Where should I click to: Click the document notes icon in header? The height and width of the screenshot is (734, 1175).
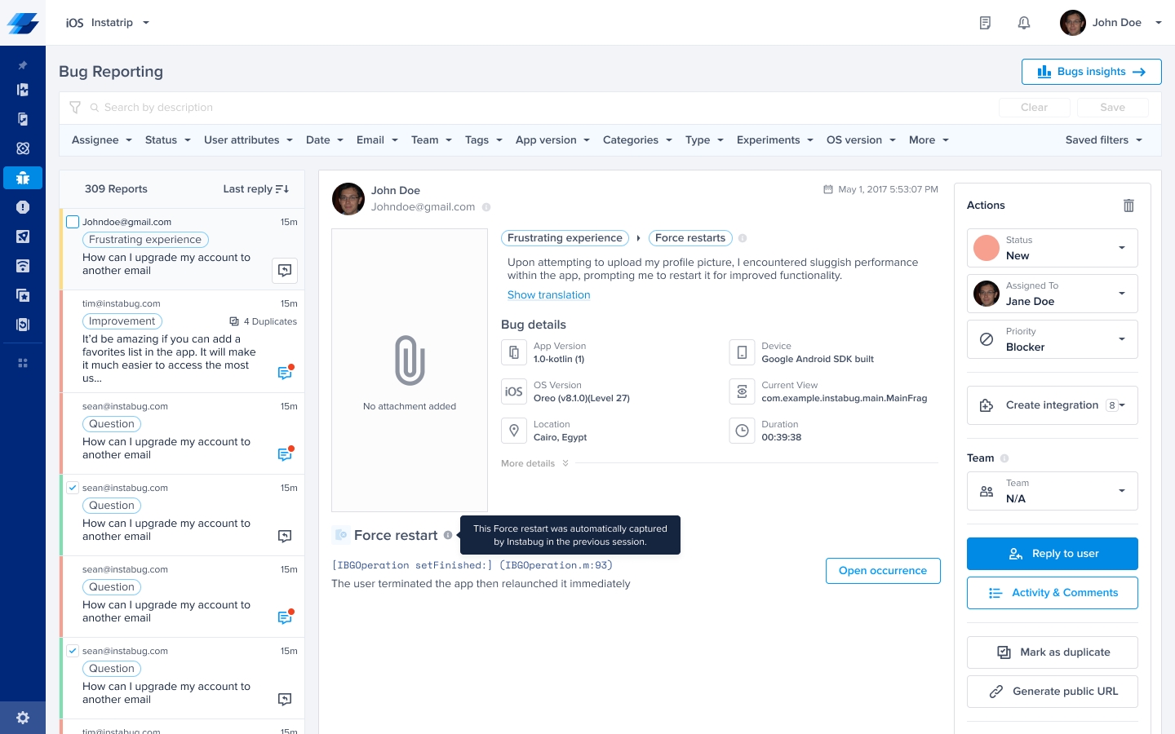985,23
